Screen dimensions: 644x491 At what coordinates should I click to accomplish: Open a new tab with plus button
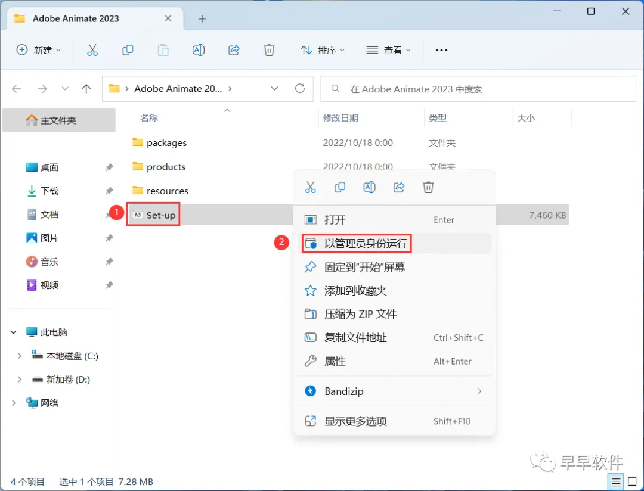pyautogui.click(x=202, y=19)
